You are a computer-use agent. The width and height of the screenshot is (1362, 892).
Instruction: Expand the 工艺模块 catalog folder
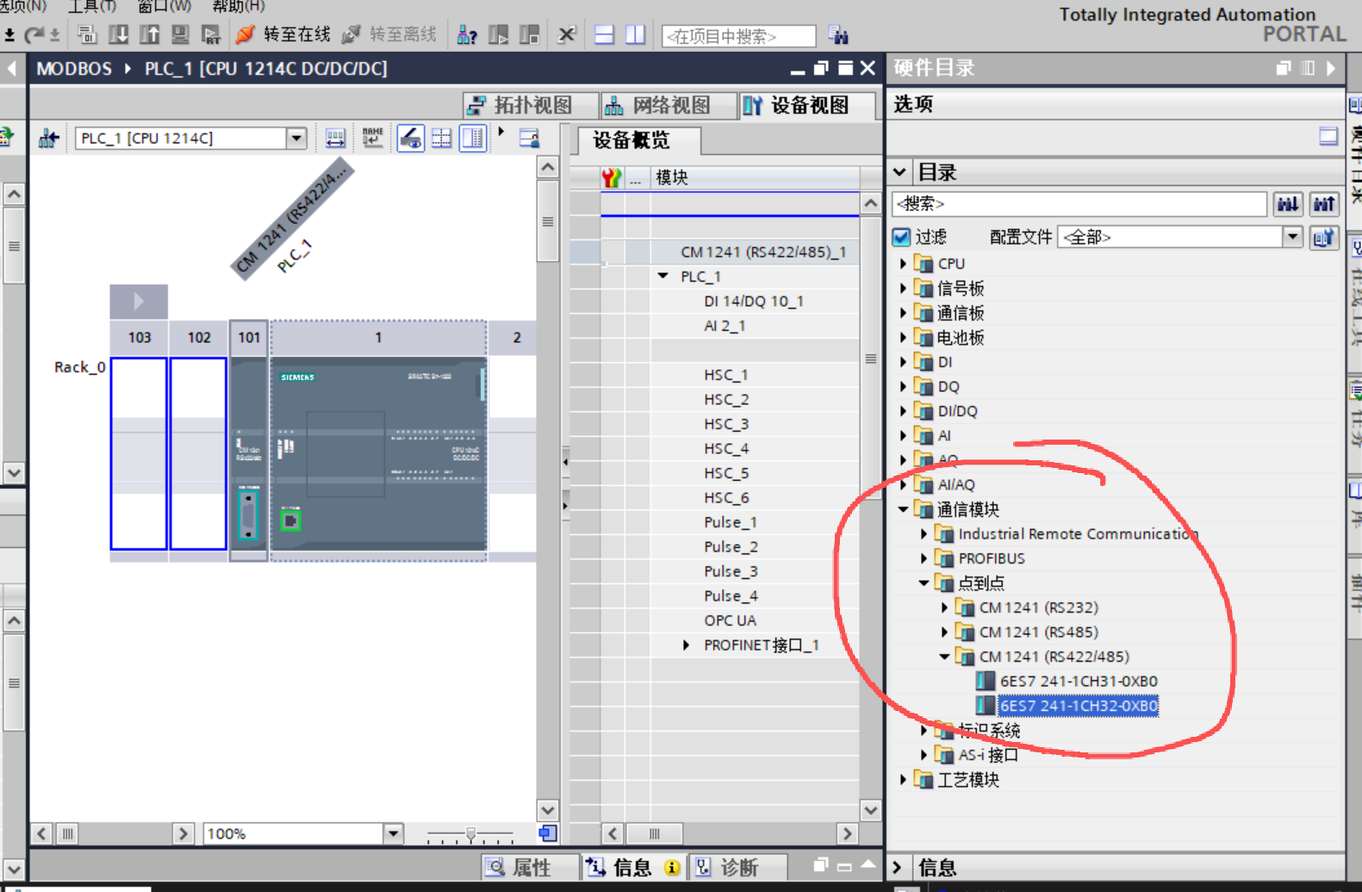point(903,780)
